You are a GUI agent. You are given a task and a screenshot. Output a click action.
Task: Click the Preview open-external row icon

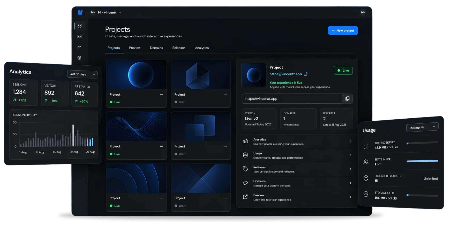(245, 197)
